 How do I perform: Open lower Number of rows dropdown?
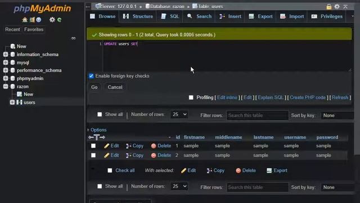[x=179, y=187]
